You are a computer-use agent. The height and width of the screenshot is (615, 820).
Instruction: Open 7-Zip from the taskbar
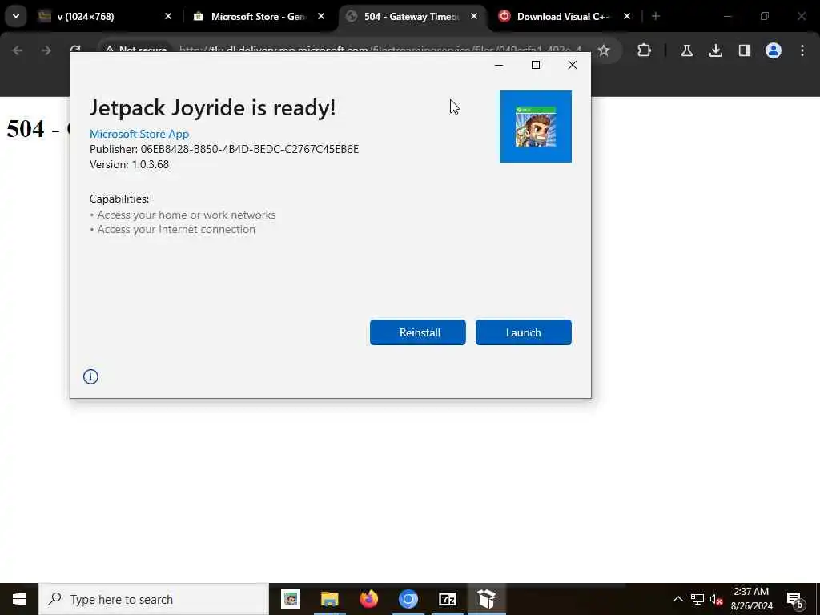coord(448,599)
